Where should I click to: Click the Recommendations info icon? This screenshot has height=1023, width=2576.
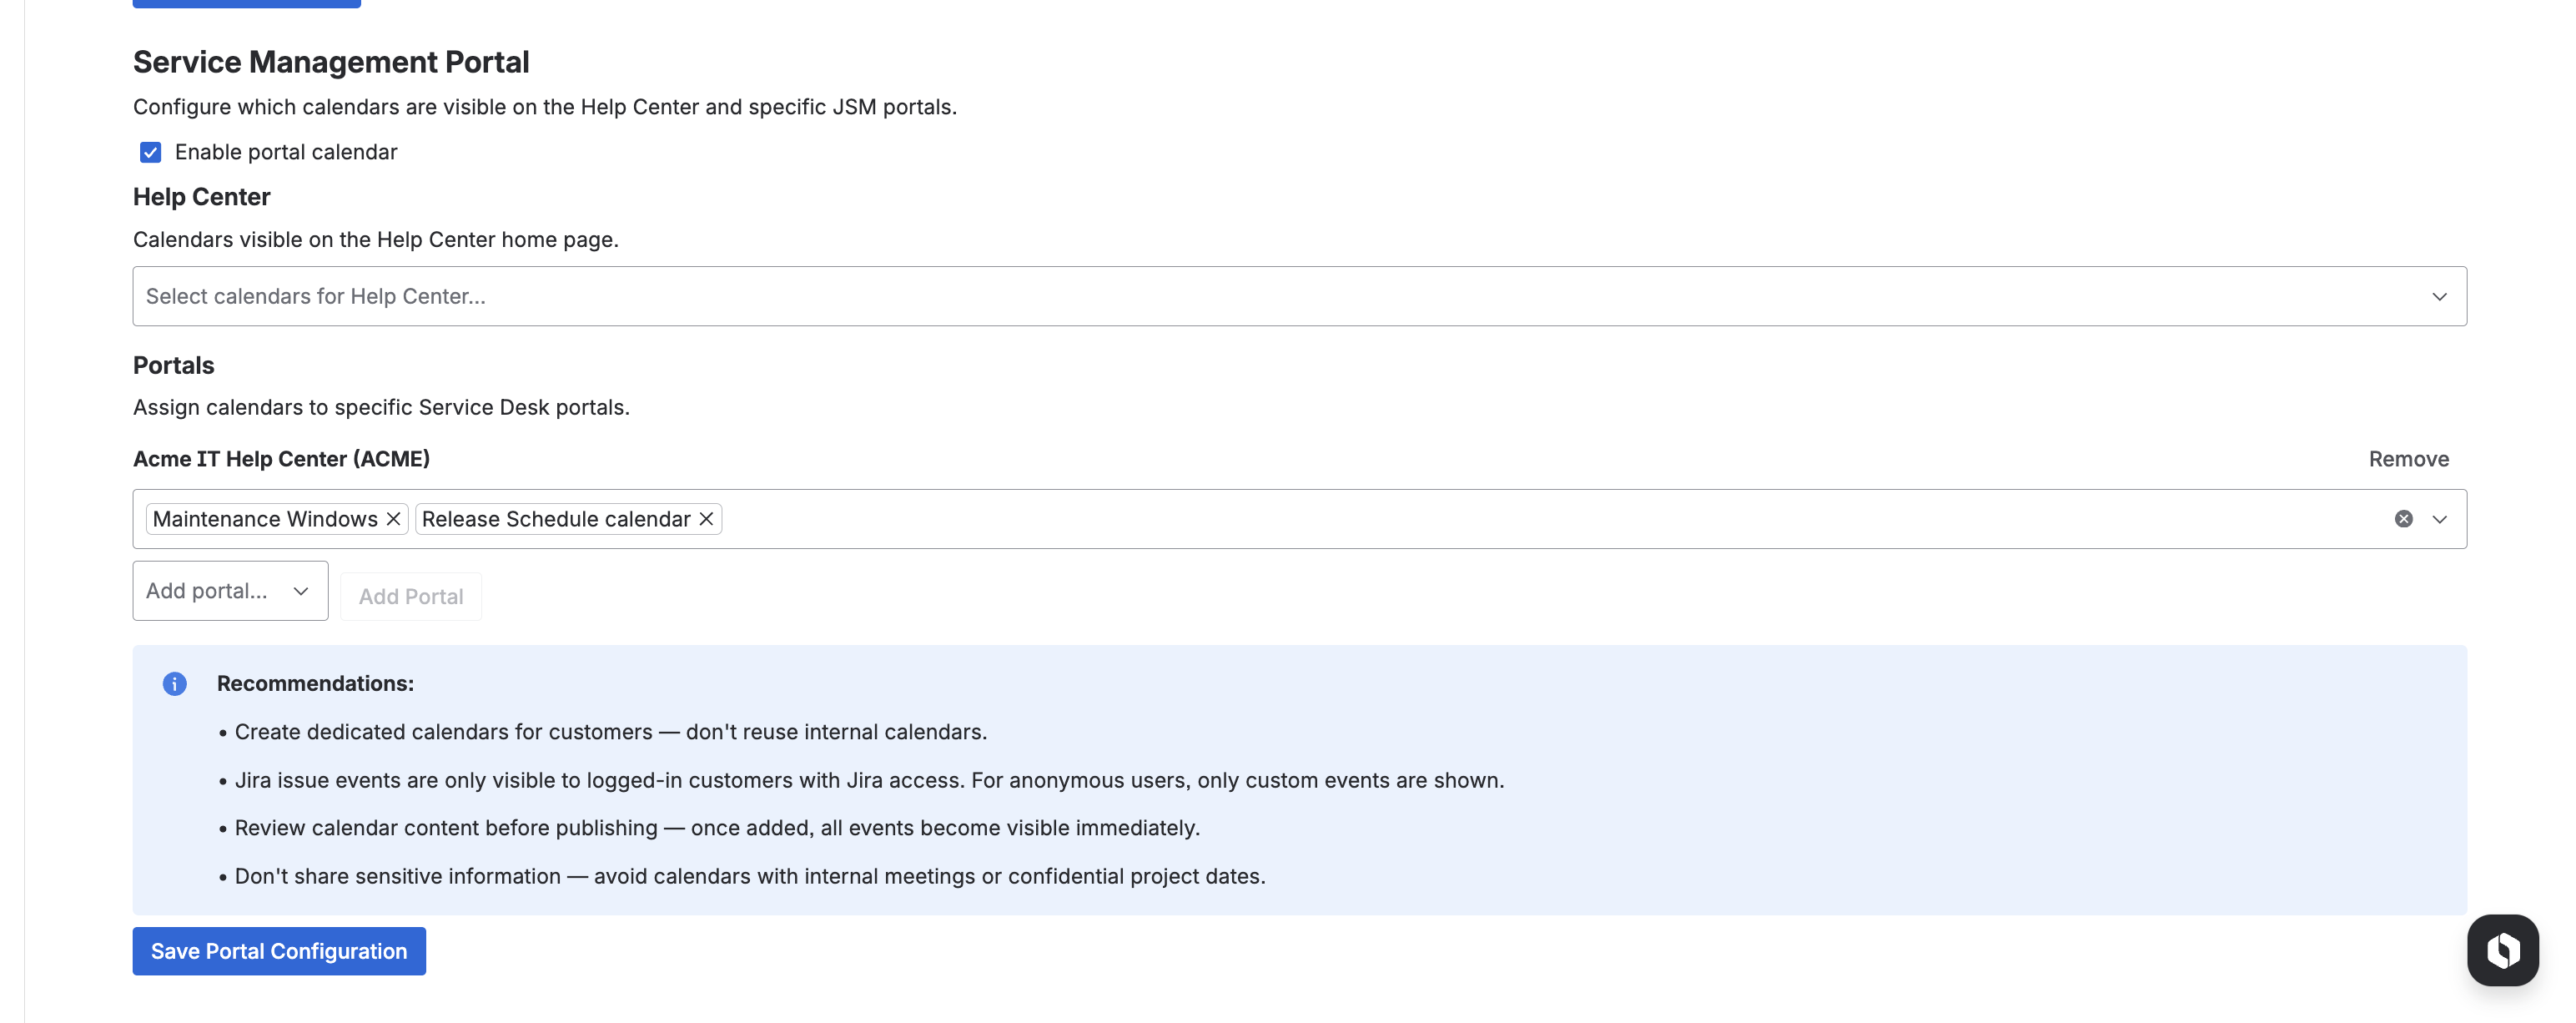point(175,684)
